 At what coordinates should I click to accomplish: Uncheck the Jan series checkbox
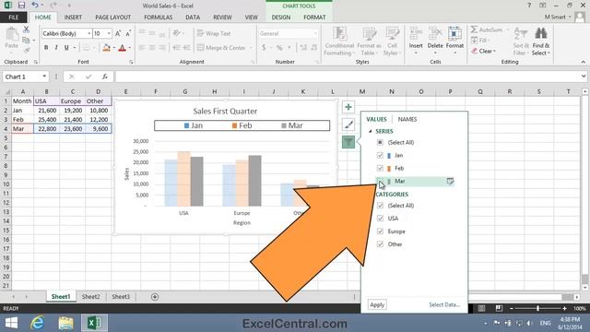pyautogui.click(x=380, y=155)
